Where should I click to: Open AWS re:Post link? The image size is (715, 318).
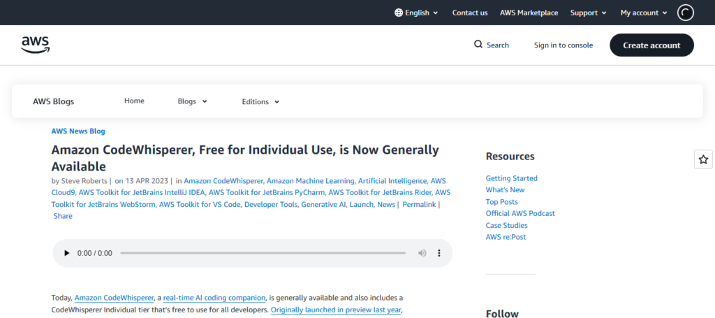point(506,237)
